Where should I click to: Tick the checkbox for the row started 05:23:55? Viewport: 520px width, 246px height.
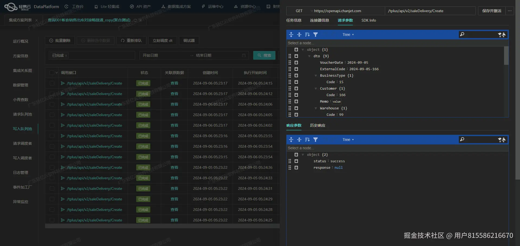tap(52, 136)
